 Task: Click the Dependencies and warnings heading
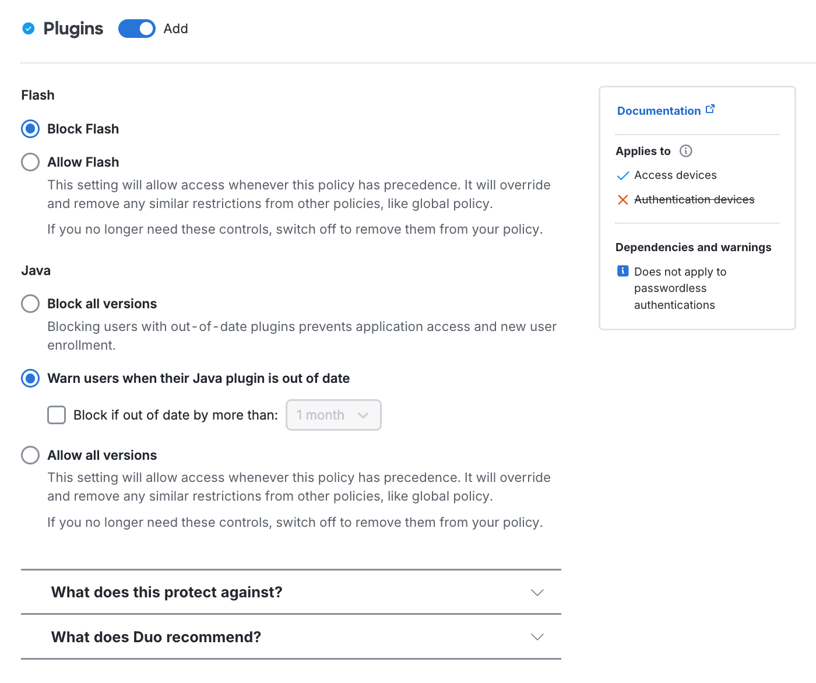click(693, 247)
